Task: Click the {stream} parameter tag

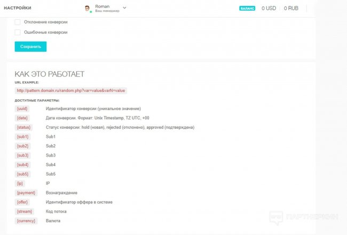Action: [25, 211]
